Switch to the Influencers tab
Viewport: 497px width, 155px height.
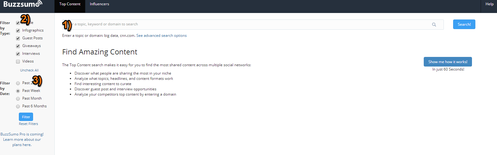tap(99, 4)
